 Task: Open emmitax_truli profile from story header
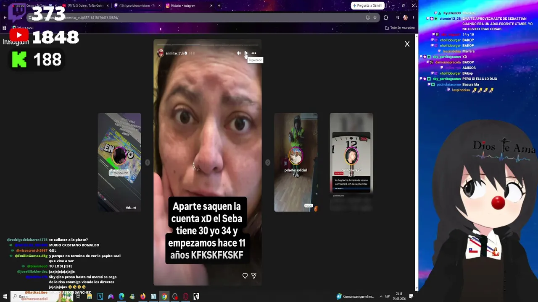175,53
